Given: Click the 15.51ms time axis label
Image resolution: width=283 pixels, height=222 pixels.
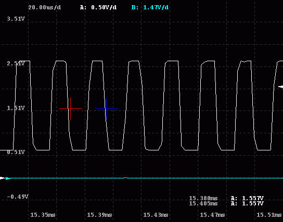Looking at the screenshot, I should coord(269,215).
